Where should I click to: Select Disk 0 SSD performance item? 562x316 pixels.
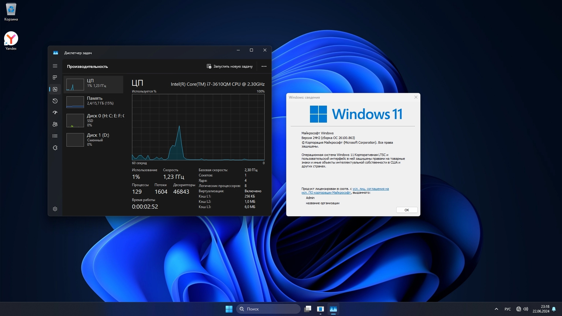point(94,120)
